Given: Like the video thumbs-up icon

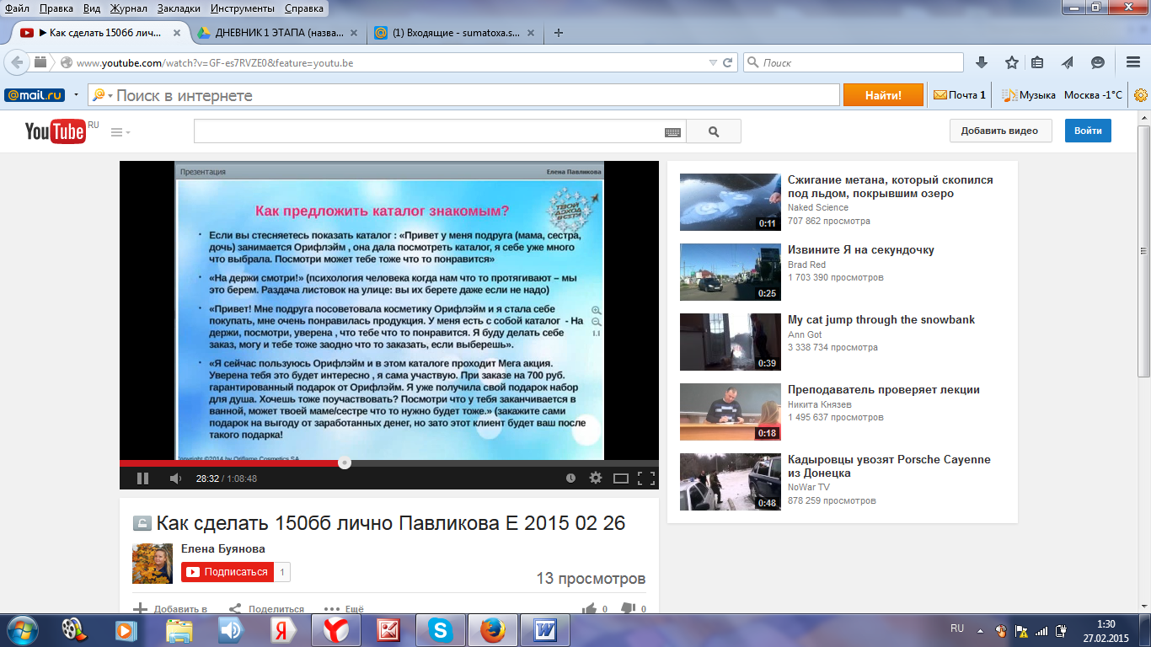Looking at the screenshot, I should 590,609.
